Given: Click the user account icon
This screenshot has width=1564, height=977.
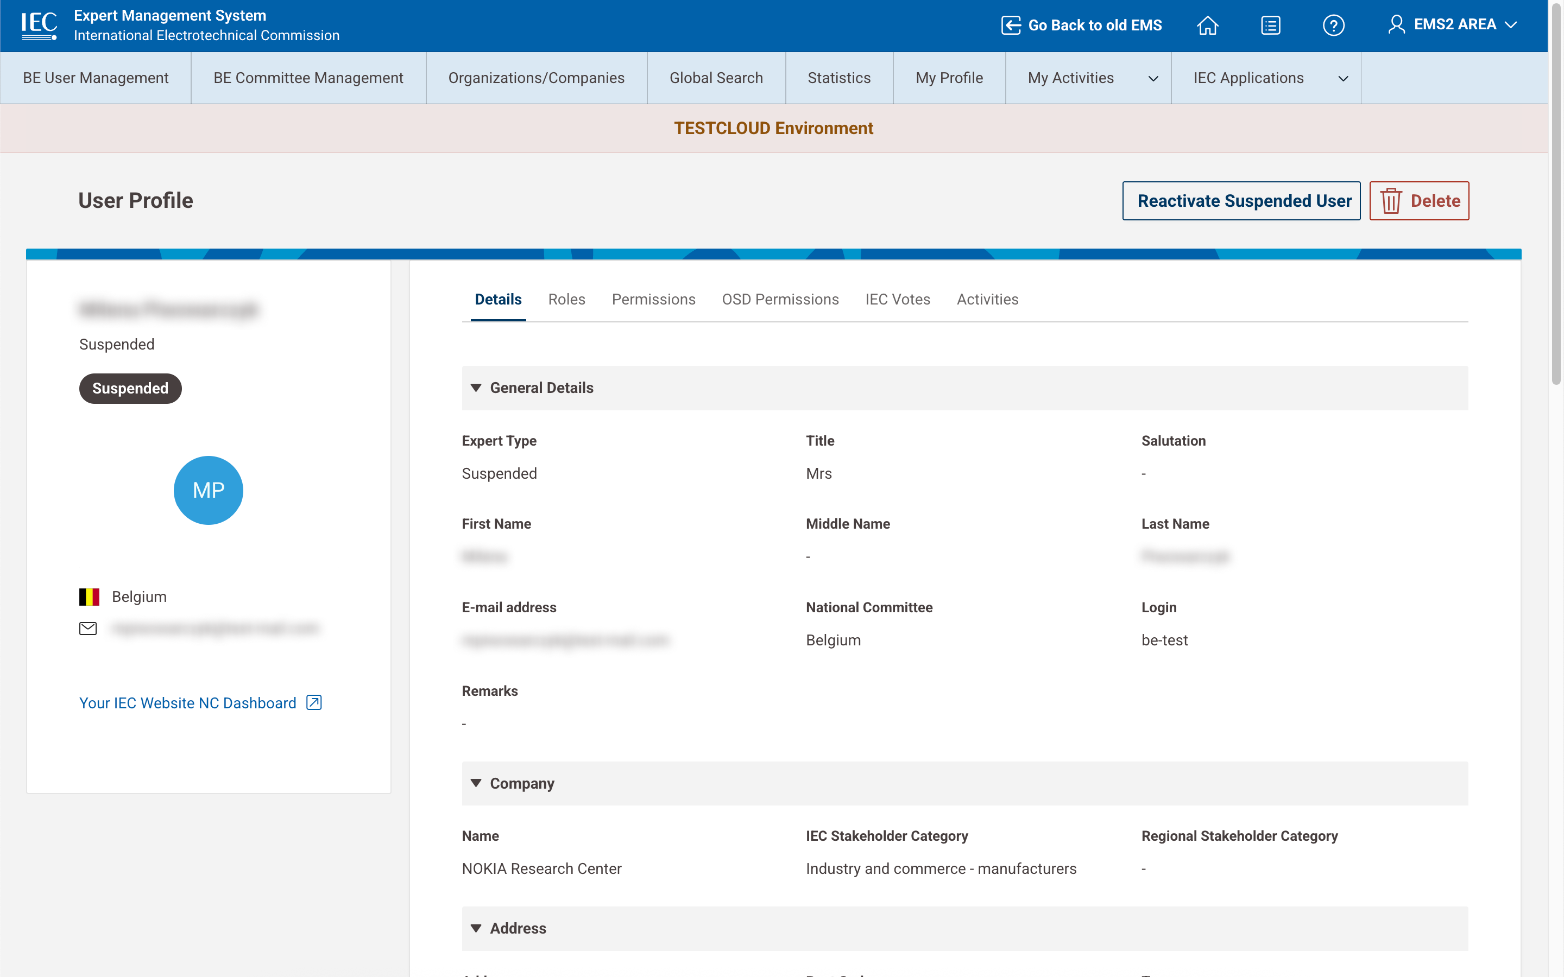Looking at the screenshot, I should tap(1396, 24).
